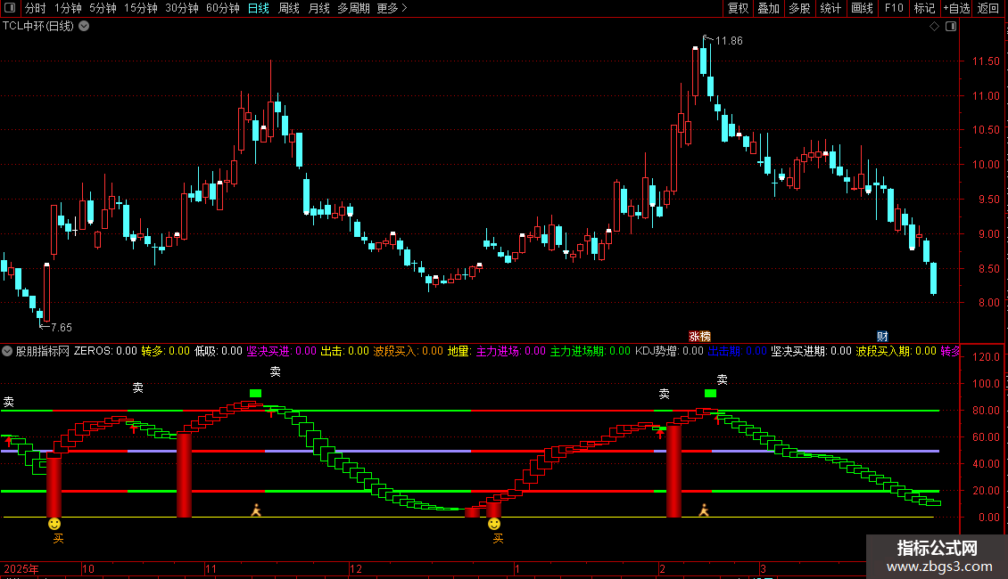Image resolution: width=1008 pixels, height=579 pixels.
Task: Open the 统计 statistics tool
Action: tap(830, 8)
